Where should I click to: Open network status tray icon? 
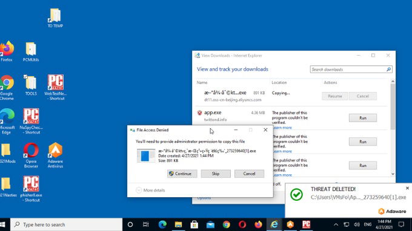347,224
